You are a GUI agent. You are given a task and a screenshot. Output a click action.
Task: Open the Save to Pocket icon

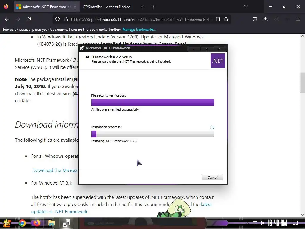(255, 19)
